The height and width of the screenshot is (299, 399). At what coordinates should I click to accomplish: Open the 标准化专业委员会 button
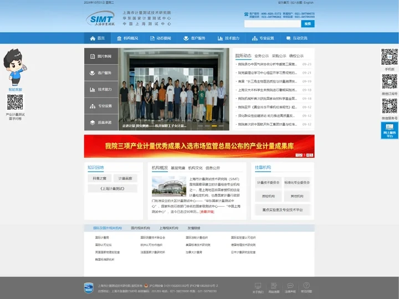297,183
